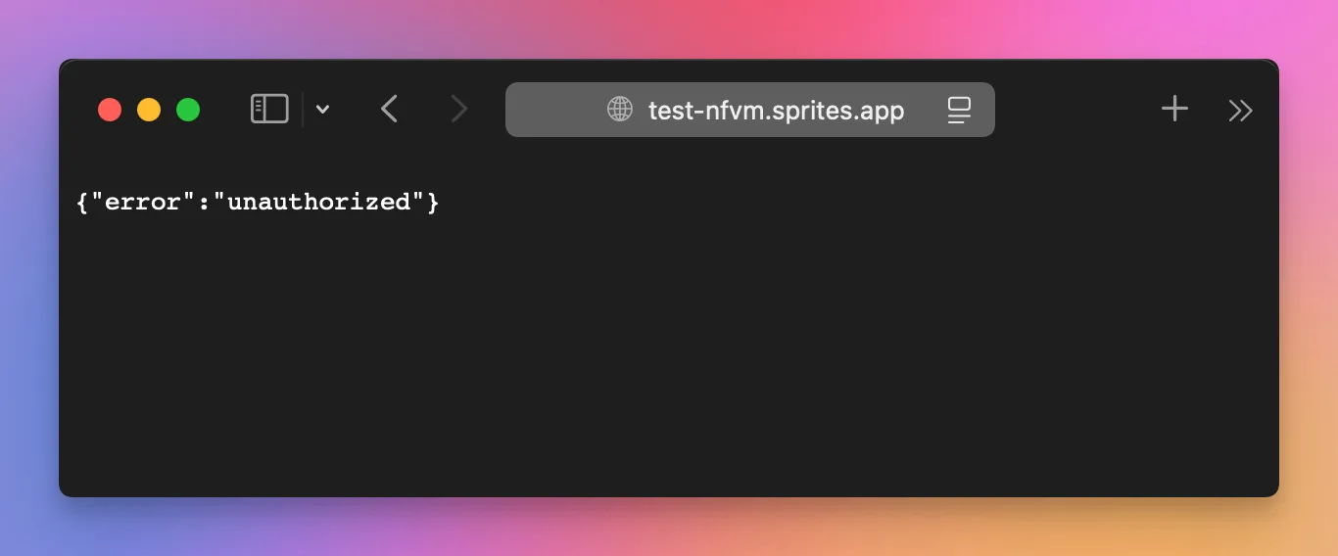Click the closing curly brace of the JSON
Image resolution: width=1338 pixels, height=556 pixels.
pos(433,202)
